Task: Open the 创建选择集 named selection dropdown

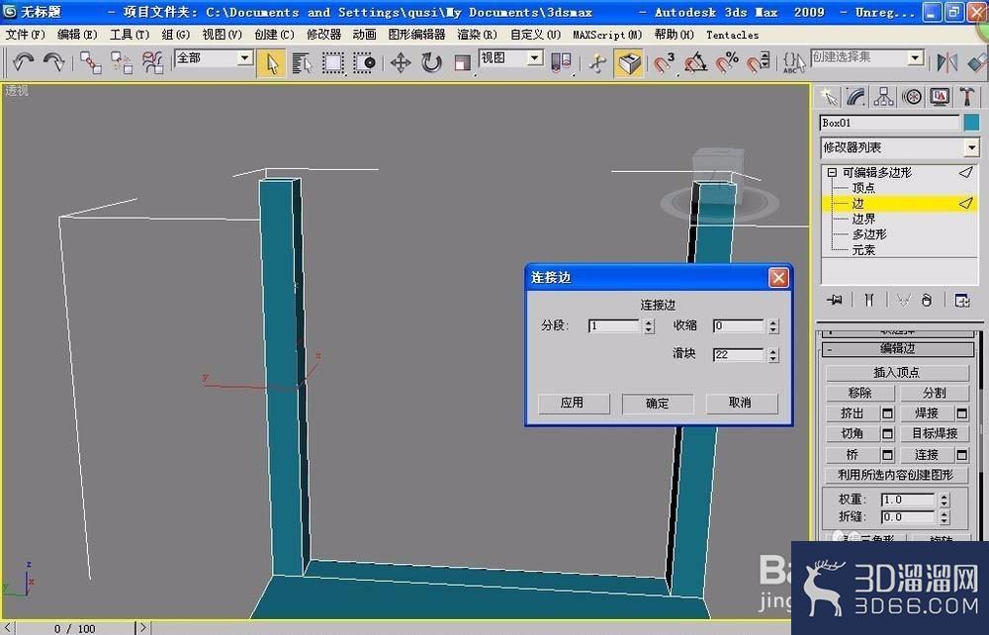Action: pyautogui.click(x=867, y=58)
